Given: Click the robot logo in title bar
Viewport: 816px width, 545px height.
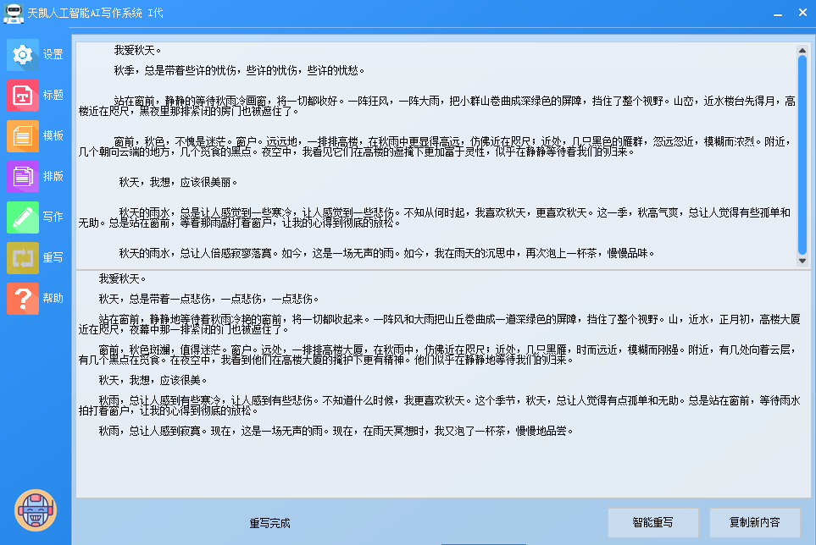Looking at the screenshot, I should [x=12, y=13].
